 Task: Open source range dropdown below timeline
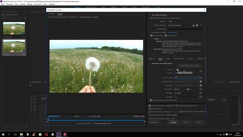click(x=103, y=123)
